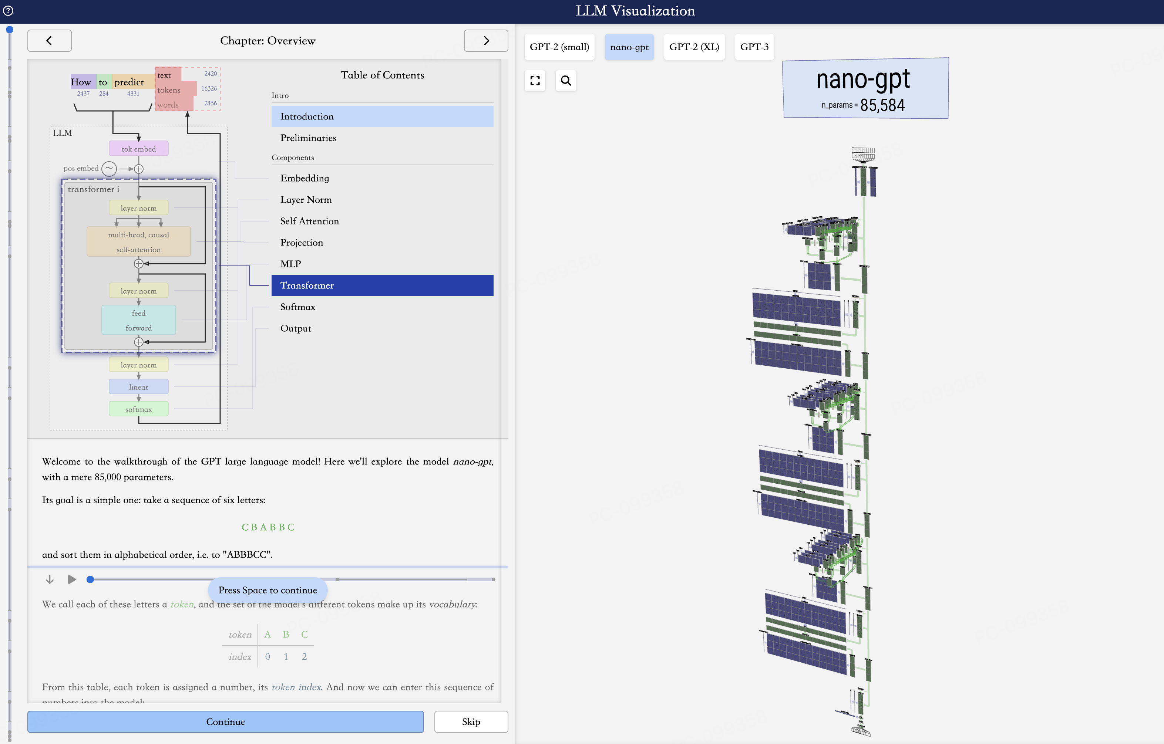Open the Preliminaries section
The height and width of the screenshot is (744, 1164).
[x=308, y=138]
